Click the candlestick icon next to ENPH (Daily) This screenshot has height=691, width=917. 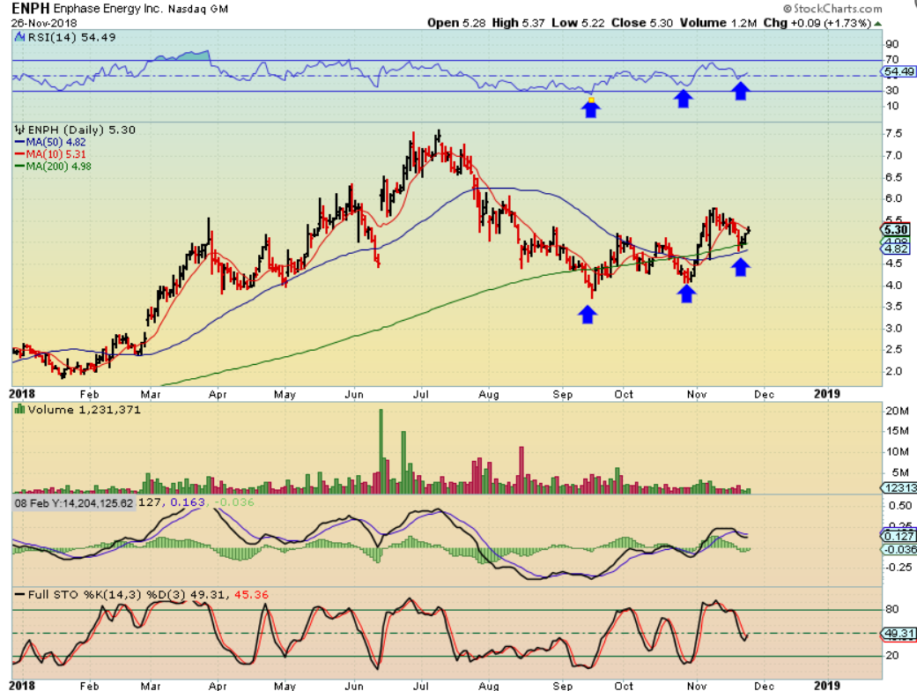19,130
